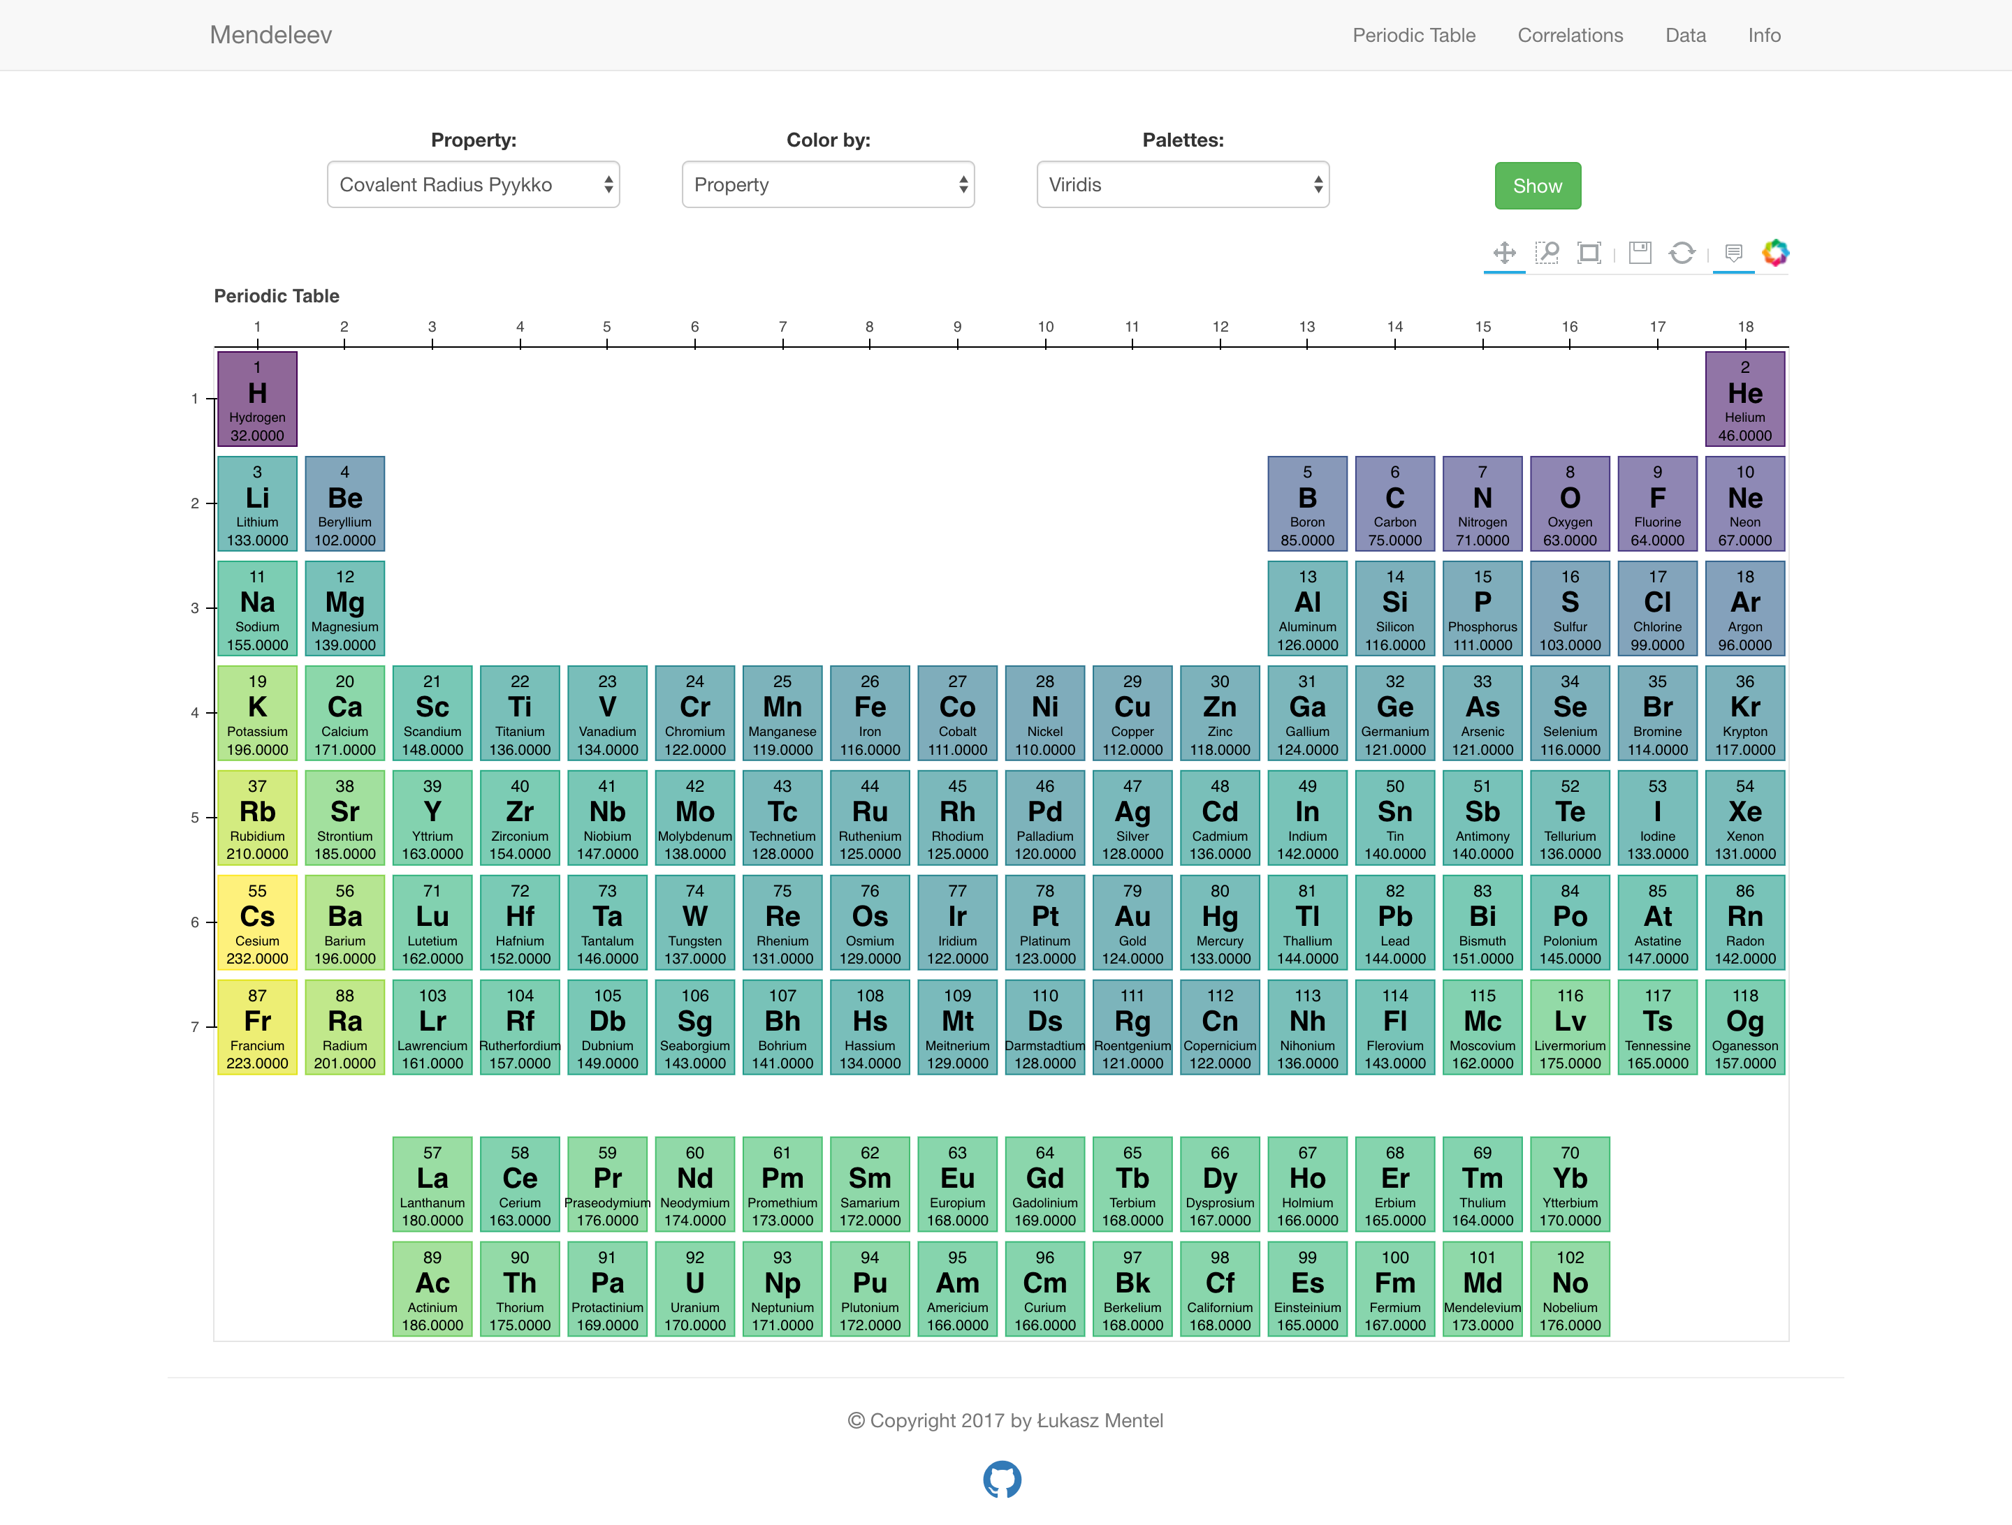
Task: Activate the Box Zoom tool
Action: 1547,252
